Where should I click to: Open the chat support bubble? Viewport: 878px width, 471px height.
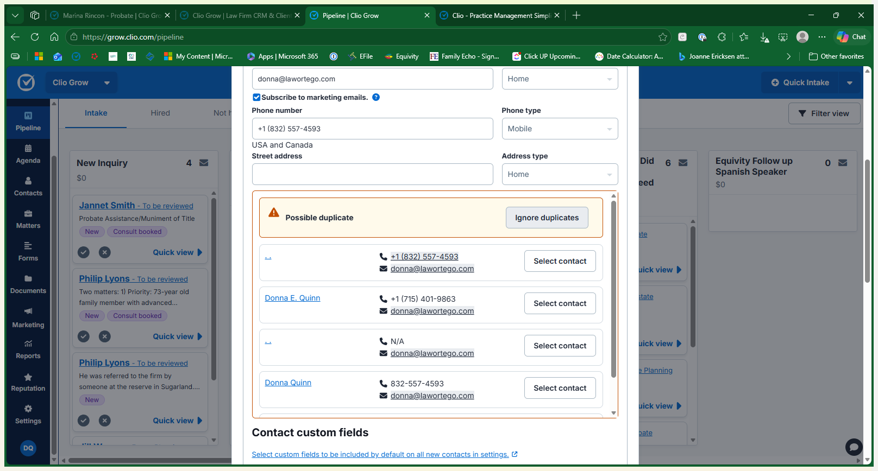click(x=854, y=447)
